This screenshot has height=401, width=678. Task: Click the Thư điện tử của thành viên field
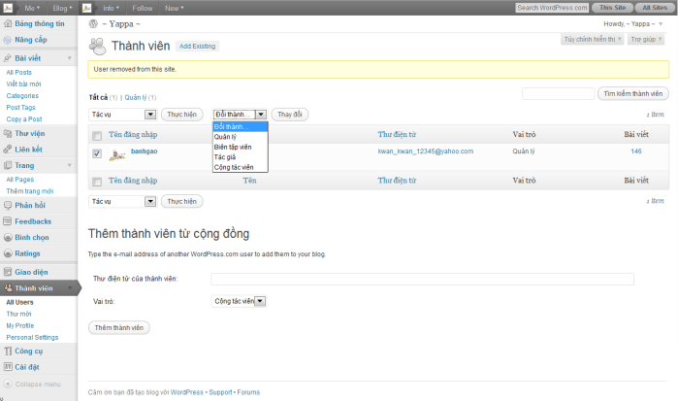click(x=422, y=280)
